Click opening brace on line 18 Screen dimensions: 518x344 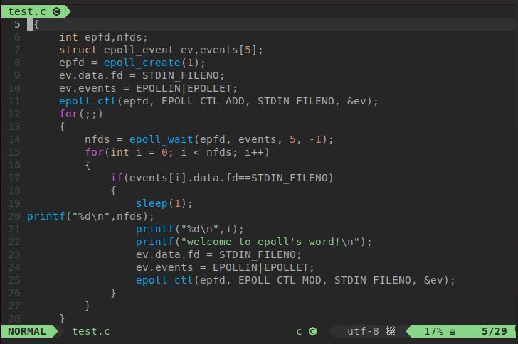coord(113,190)
